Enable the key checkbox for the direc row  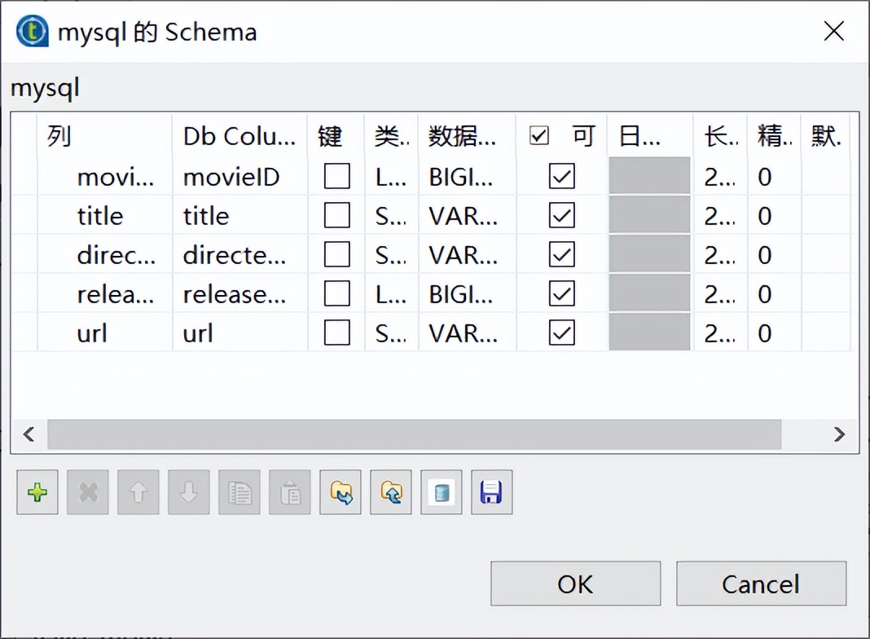coord(336,255)
